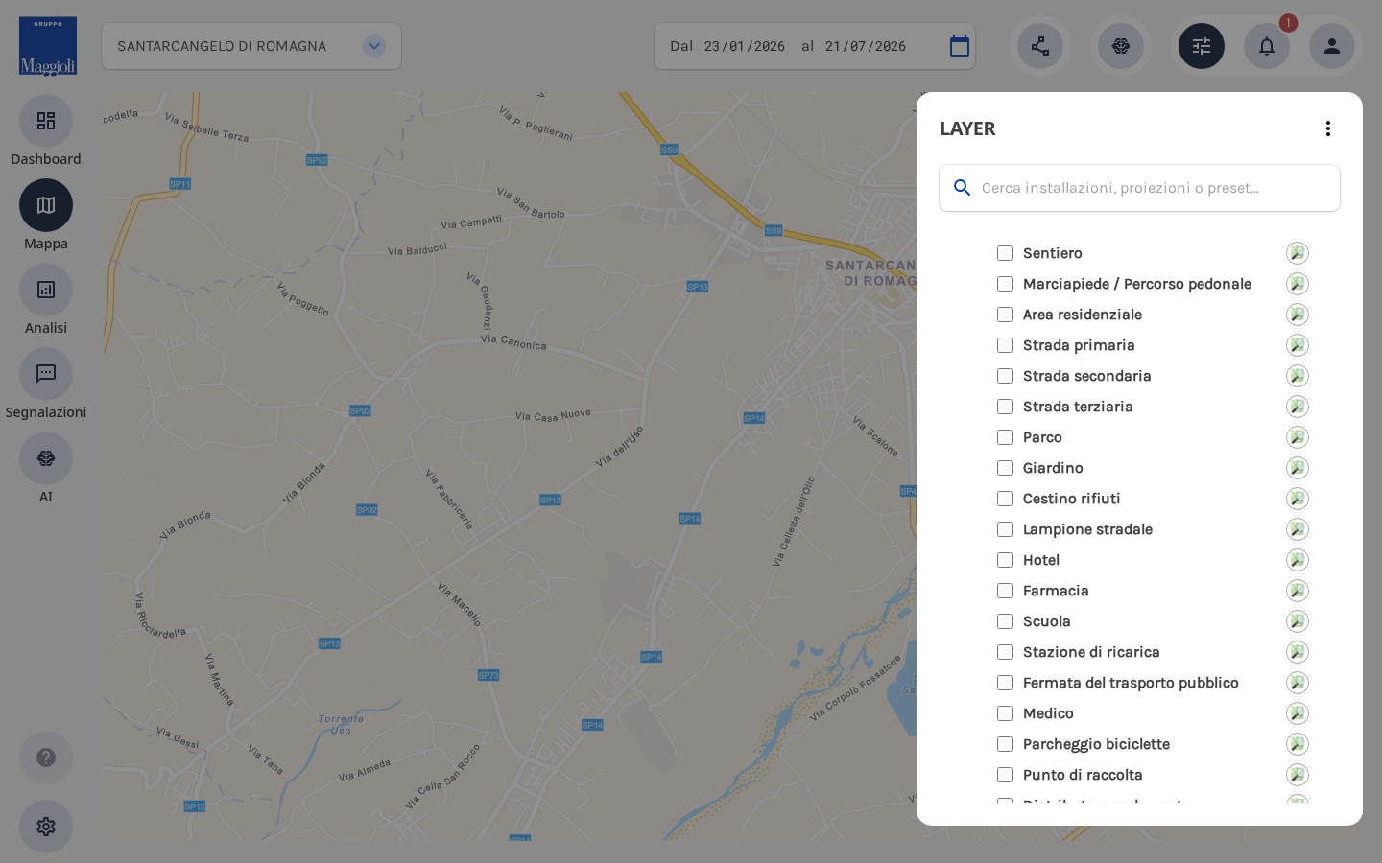Image resolution: width=1382 pixels, height=863 pixels.
Task: Enable the Strada secondaria checkbox
Action: (x=1005, y=376)
